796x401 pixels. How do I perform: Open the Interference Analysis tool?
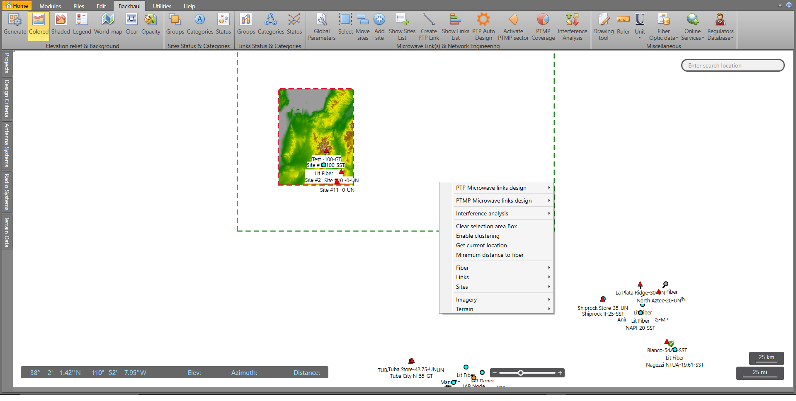coord(572,26)
